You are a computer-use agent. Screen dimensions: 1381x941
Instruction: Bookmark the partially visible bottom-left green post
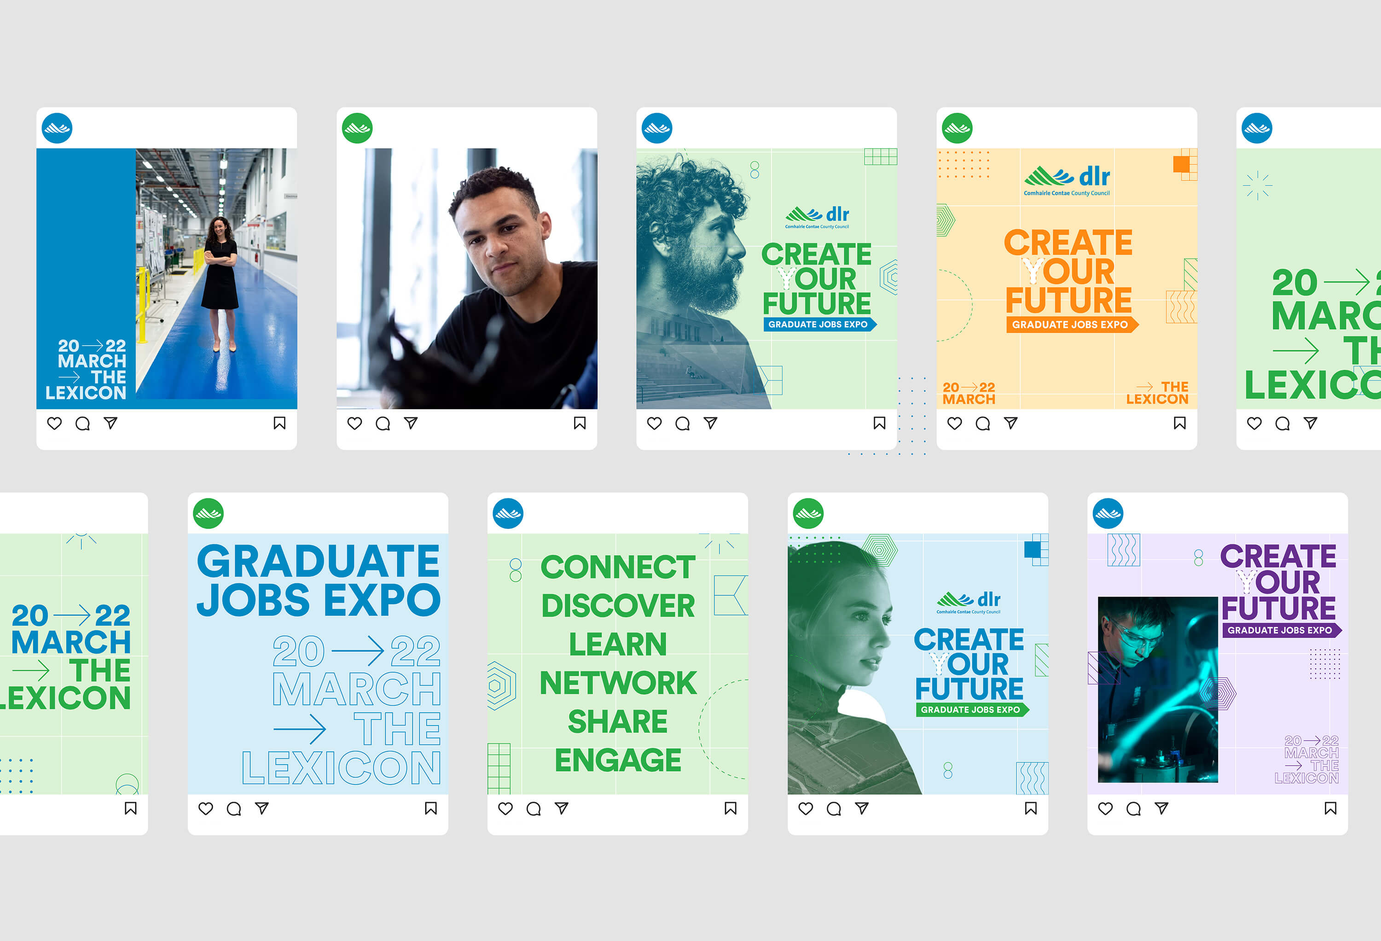(x=130, y=808)
